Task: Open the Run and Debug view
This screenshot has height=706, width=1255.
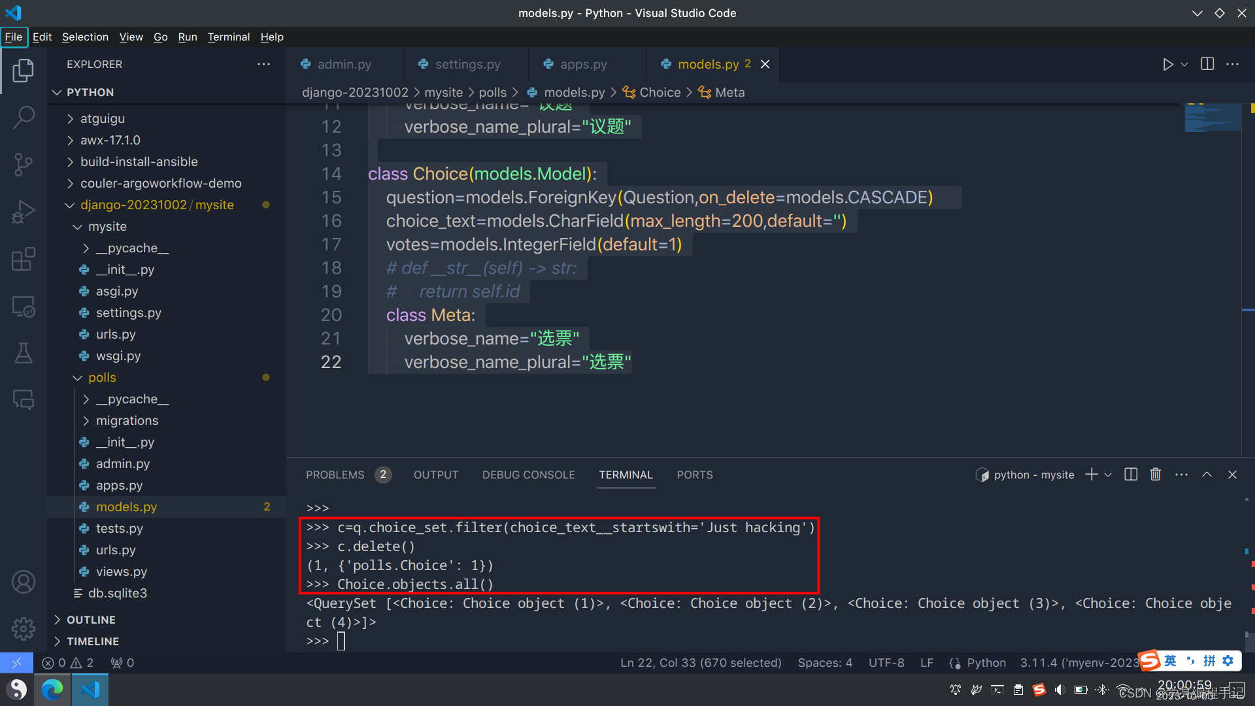Action: pyautogui.click(x=24, y=212)
